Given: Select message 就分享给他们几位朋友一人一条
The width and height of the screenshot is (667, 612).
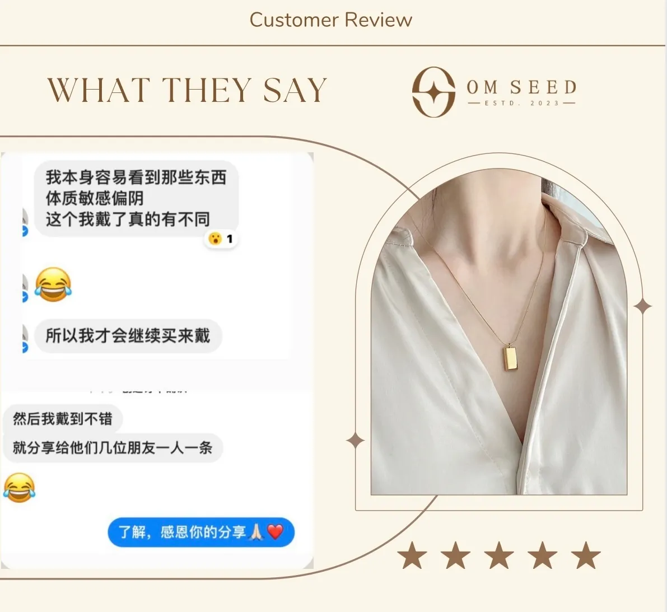Looking at the screenshot, I should tap(113, 448).
